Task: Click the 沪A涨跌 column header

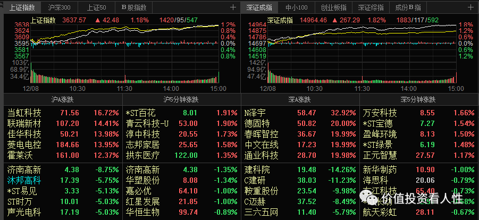Action: [x=63, y=99]
